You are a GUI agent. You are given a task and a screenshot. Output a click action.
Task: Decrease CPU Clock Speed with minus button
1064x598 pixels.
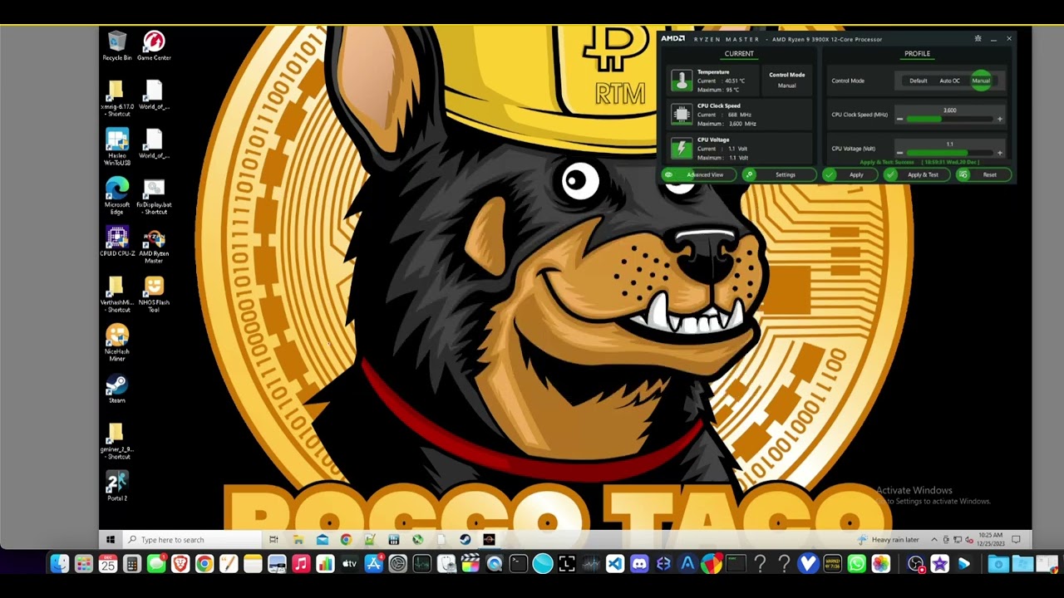tap(899, 119)
